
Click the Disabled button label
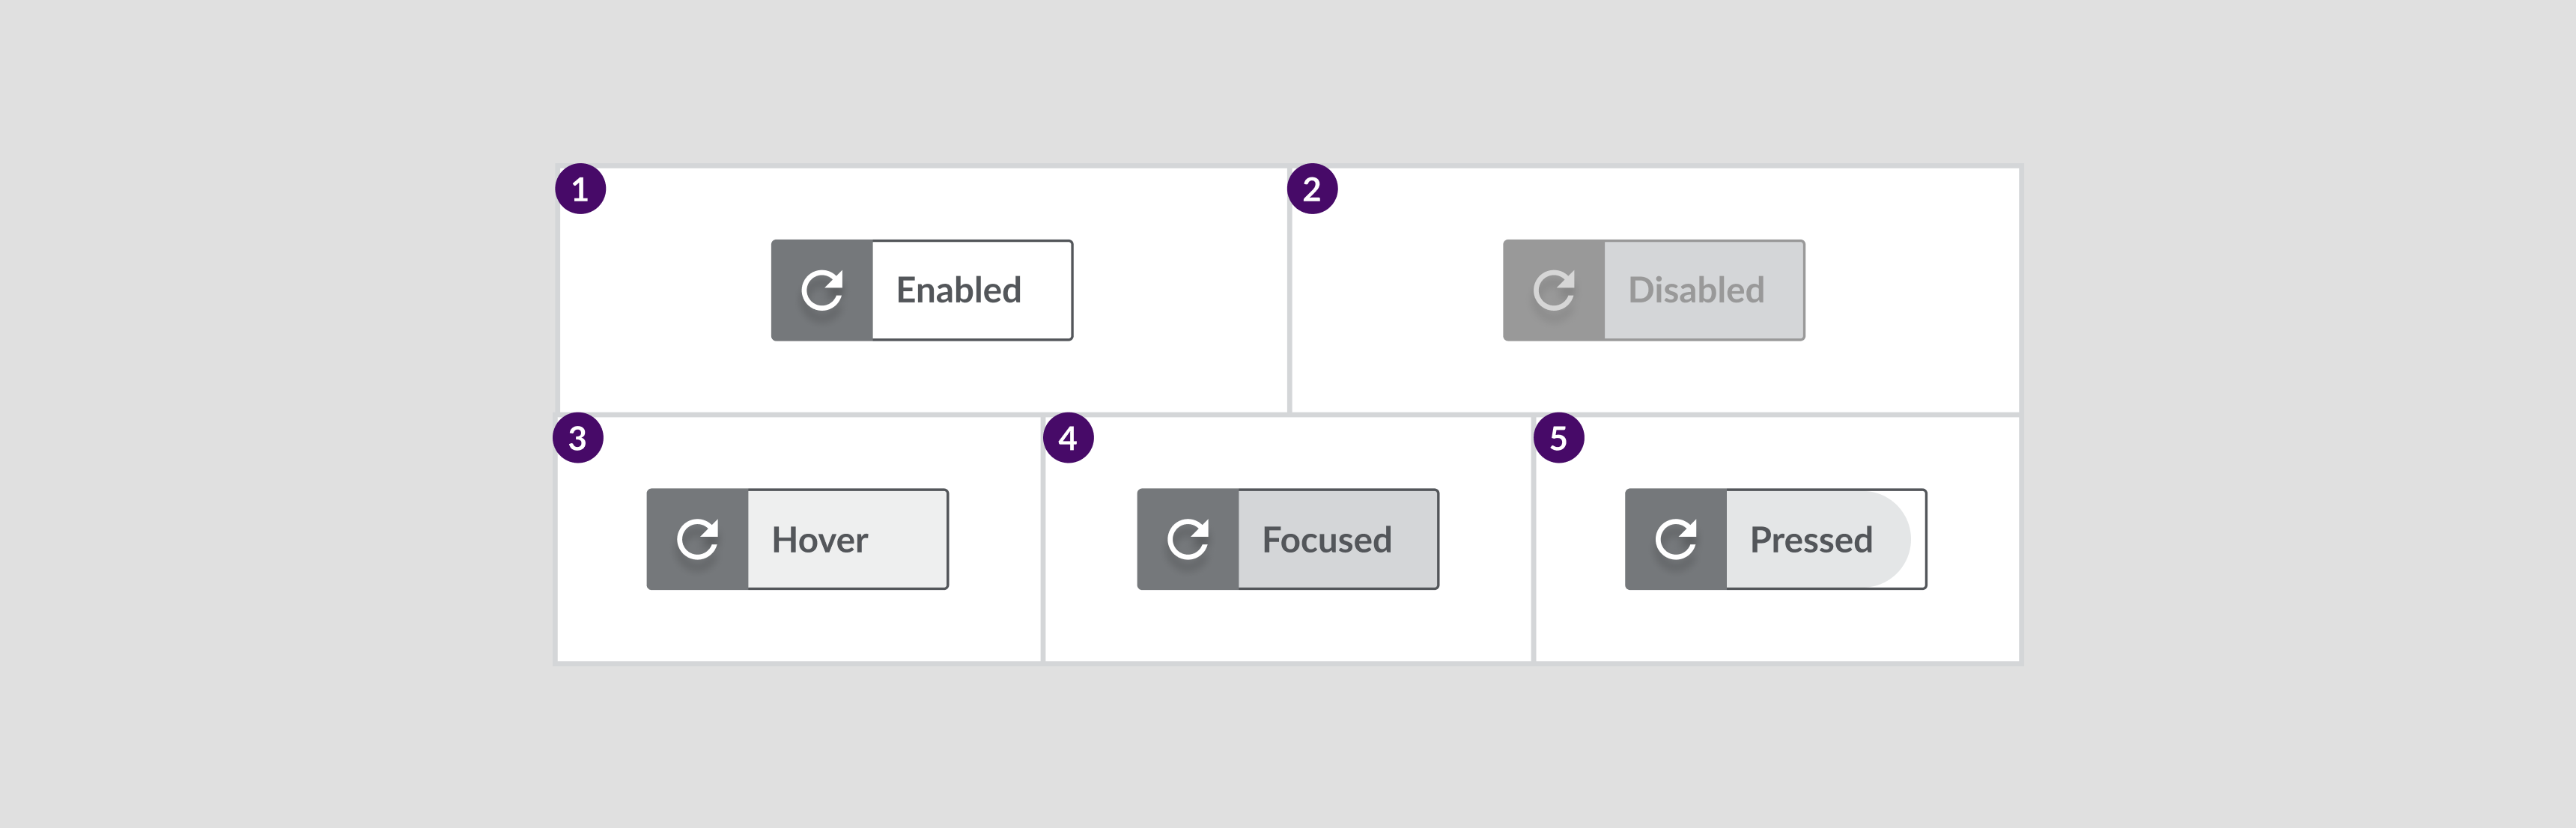point(1696,290)
